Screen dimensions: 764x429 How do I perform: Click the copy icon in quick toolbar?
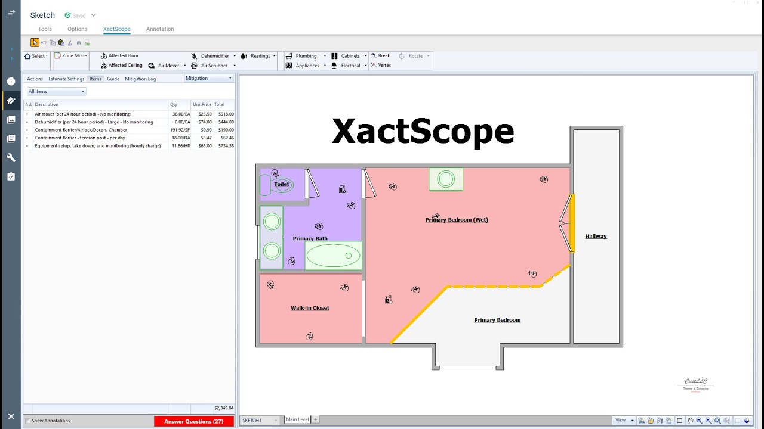point(53,43)
